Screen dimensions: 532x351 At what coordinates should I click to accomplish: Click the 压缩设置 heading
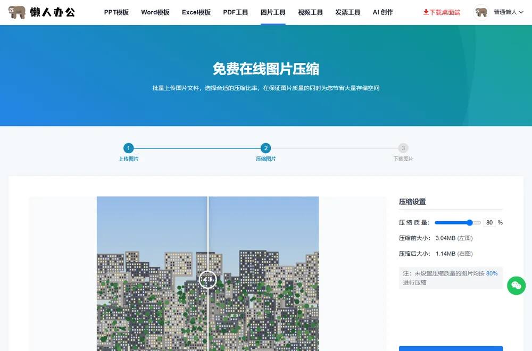coord(412,202)
